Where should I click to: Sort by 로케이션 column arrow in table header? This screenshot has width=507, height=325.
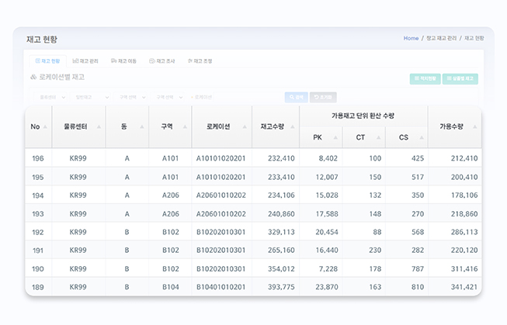pyautogui.click(x=245, y=126)
